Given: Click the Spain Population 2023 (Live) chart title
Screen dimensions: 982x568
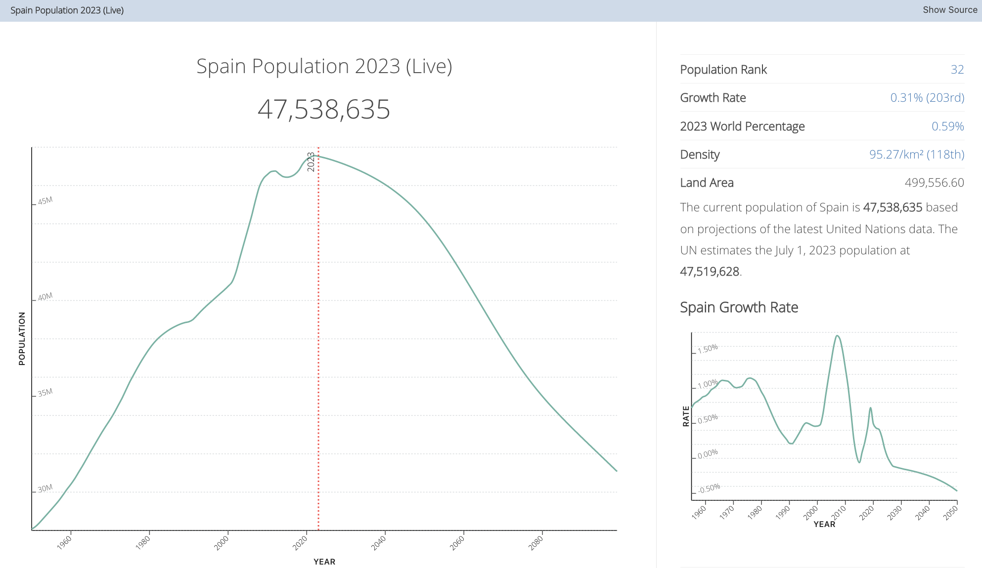Looking at the screenshot, I should click(x=324, y=66).
